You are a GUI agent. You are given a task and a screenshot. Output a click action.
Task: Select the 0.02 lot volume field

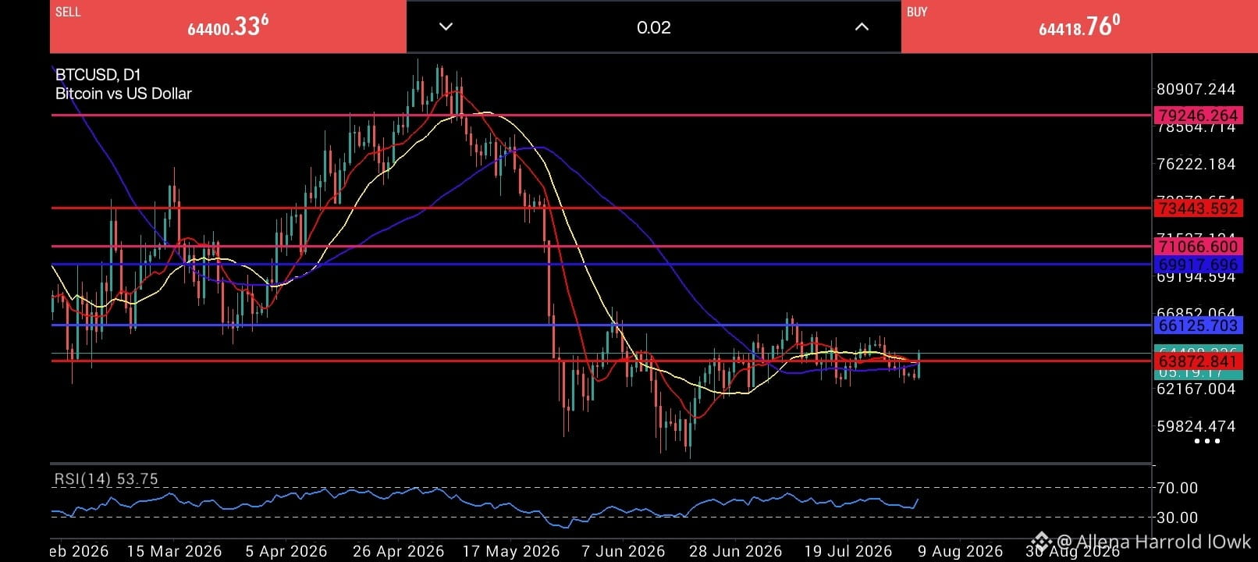point(654,27)
